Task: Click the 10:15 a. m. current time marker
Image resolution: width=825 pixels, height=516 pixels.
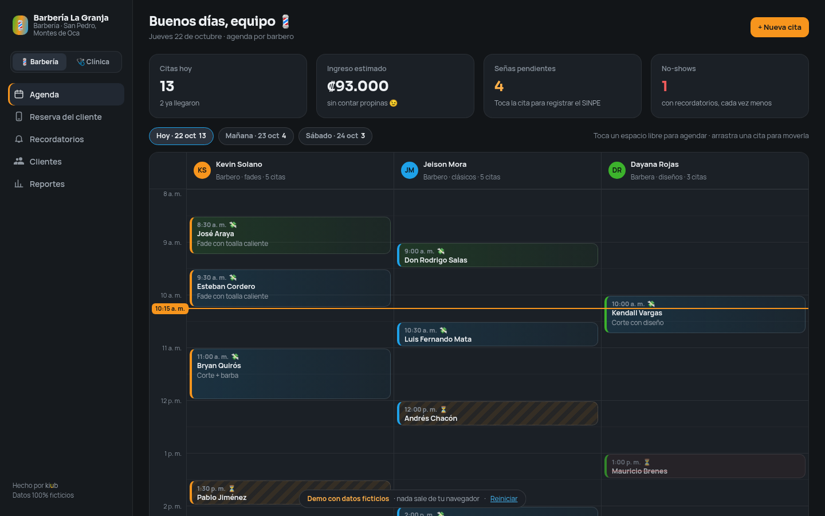Action: pos(170,308)
